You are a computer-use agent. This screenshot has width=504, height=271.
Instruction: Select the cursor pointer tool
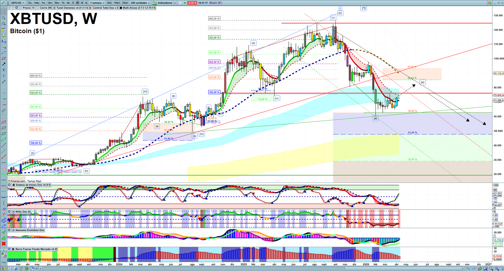pyautogui.click(x=3, y=12)
